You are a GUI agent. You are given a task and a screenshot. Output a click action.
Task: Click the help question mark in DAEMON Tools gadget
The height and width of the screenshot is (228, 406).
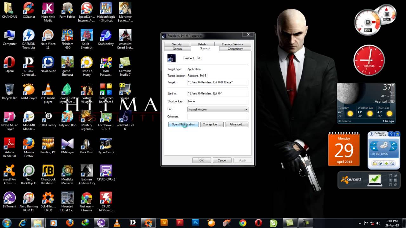[391, 134]
